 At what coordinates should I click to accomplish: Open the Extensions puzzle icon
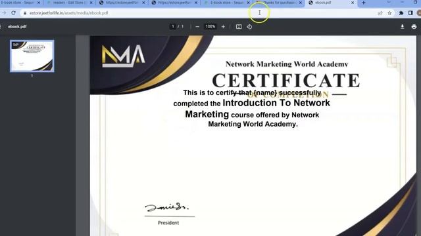401,13
